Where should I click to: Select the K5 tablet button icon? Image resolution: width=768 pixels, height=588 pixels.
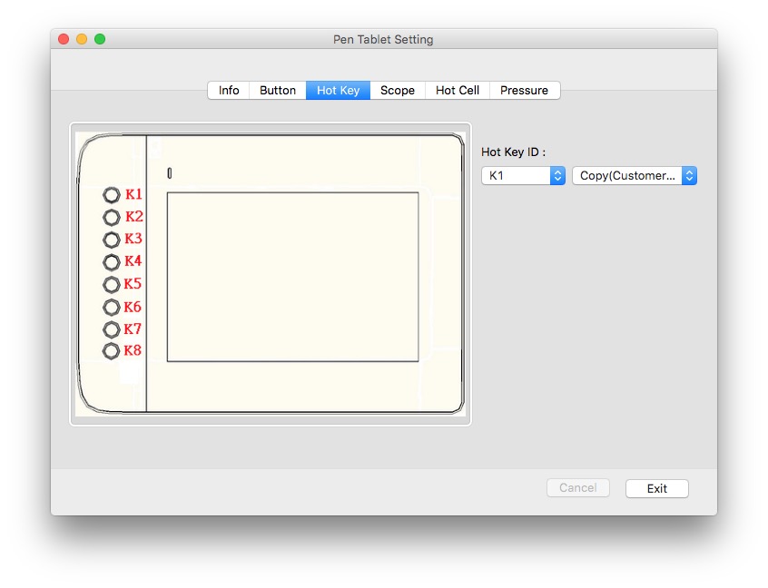point(112,285)
